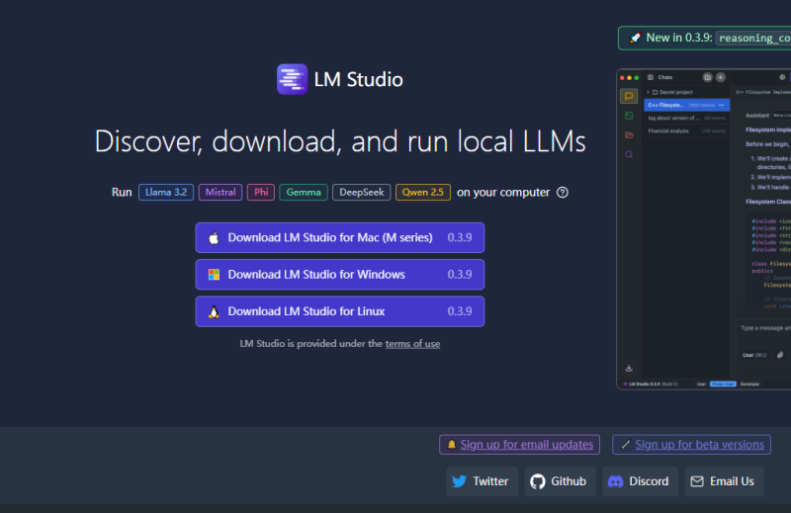Download LM Studio for Windows
Screen dimensions: 791x513
(339, 275)
